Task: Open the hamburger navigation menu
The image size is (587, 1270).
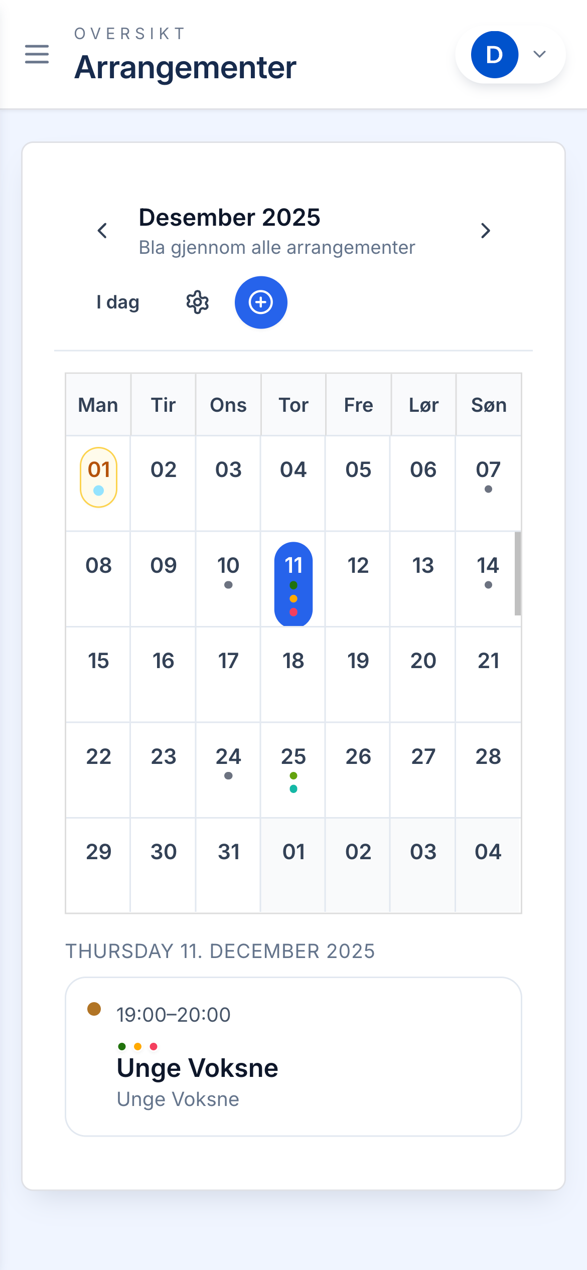Action: tap(37, 54)
